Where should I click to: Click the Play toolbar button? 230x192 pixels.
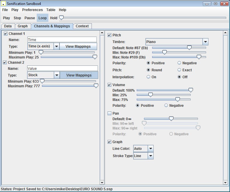coord(6,18)
